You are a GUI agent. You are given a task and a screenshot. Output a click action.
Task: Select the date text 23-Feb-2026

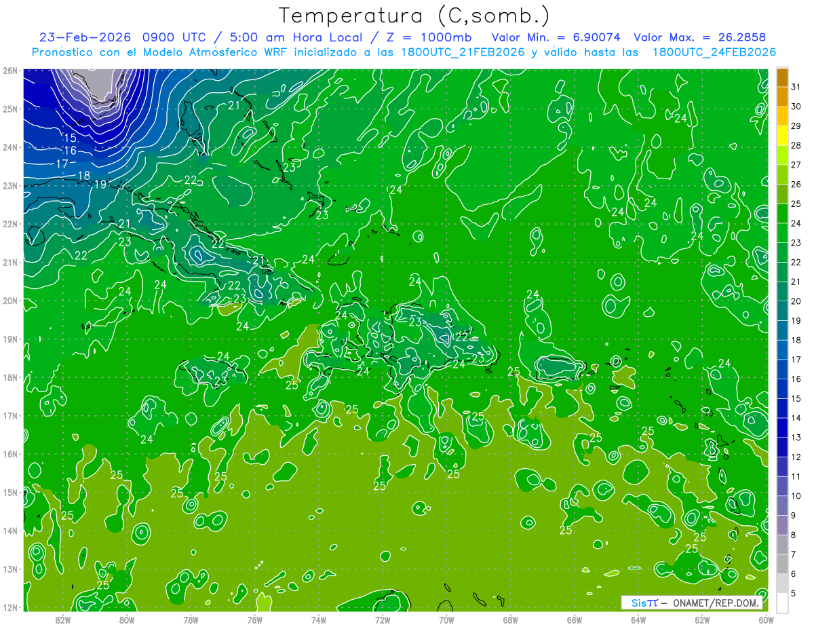(85, 37)
